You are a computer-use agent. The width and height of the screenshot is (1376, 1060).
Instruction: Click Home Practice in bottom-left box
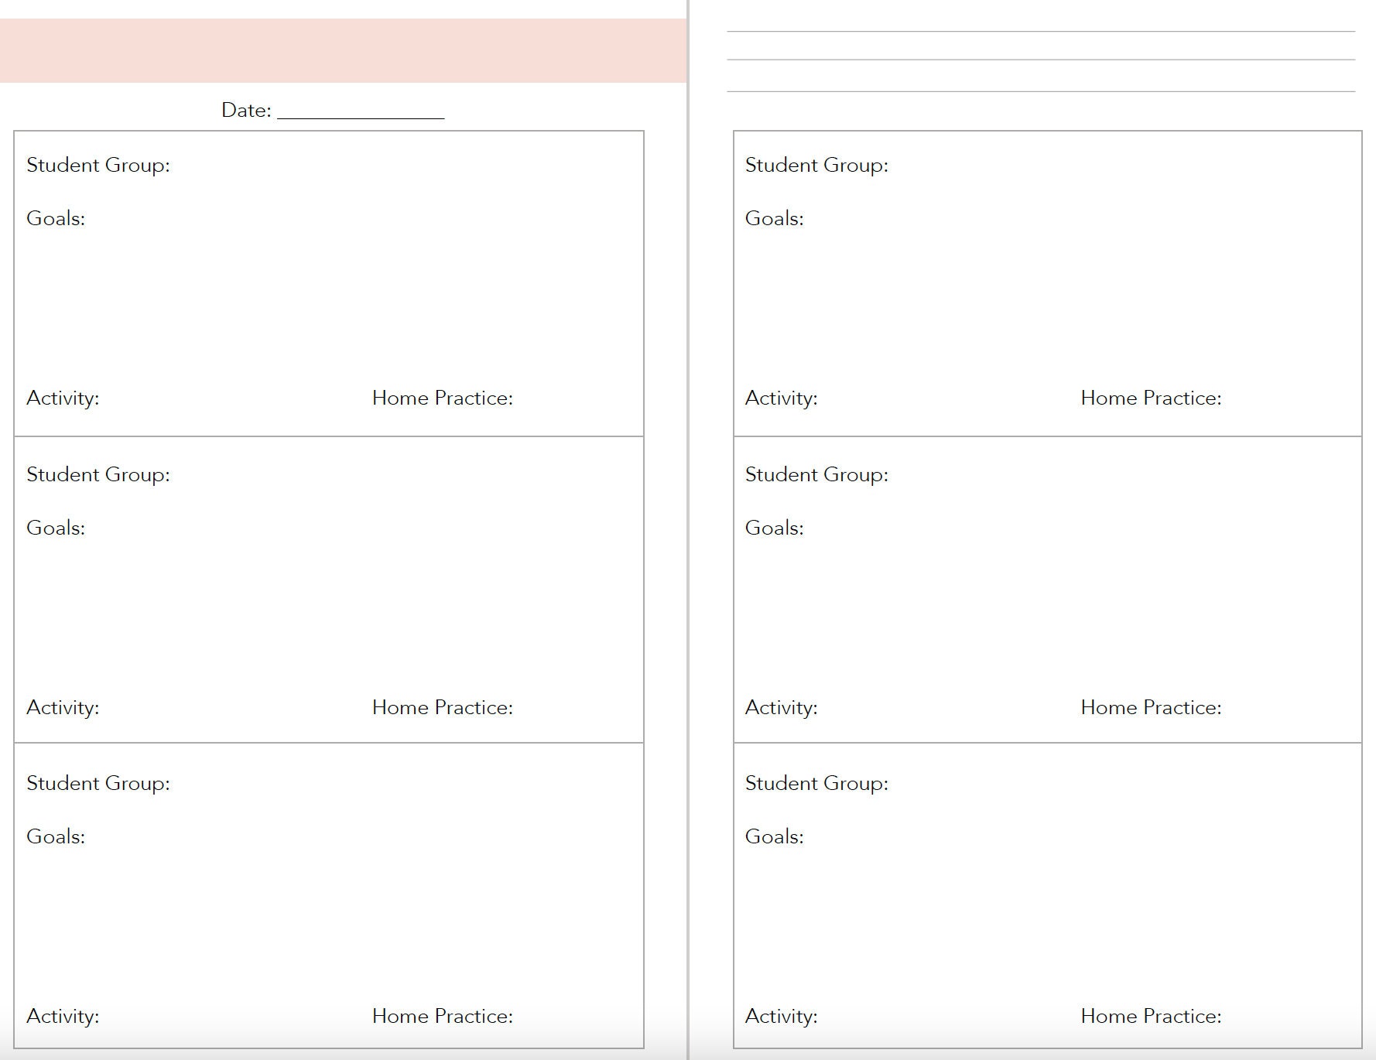pos(443,1016)
